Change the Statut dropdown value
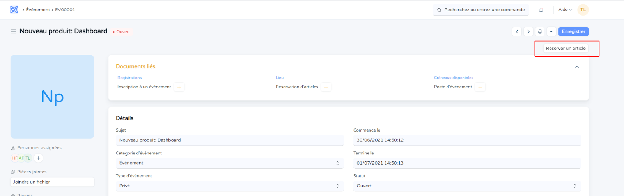624x196 pixels. [x=467, y=186]
